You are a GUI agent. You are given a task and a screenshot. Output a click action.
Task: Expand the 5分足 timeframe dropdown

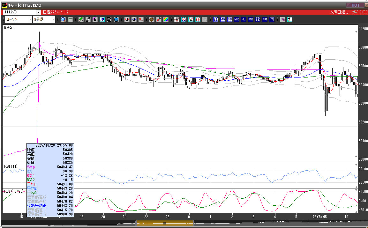pos(53,19)
